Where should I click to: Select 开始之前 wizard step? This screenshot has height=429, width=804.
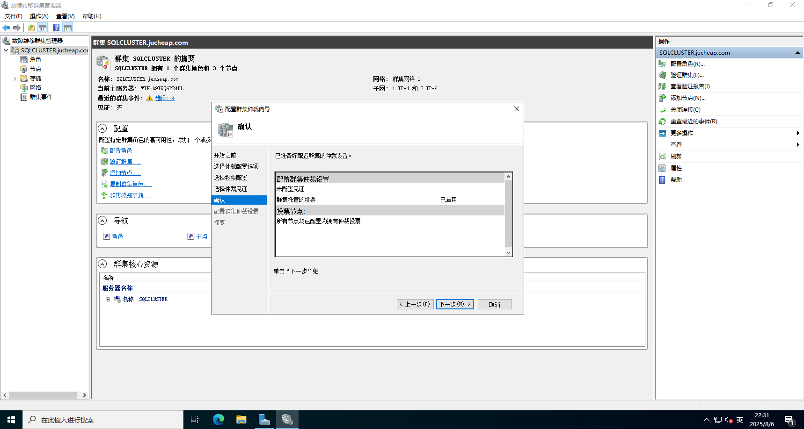point(225,155)
